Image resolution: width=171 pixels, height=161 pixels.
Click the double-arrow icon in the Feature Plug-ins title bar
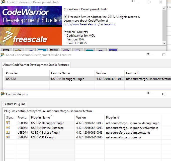tap(148, 93)
